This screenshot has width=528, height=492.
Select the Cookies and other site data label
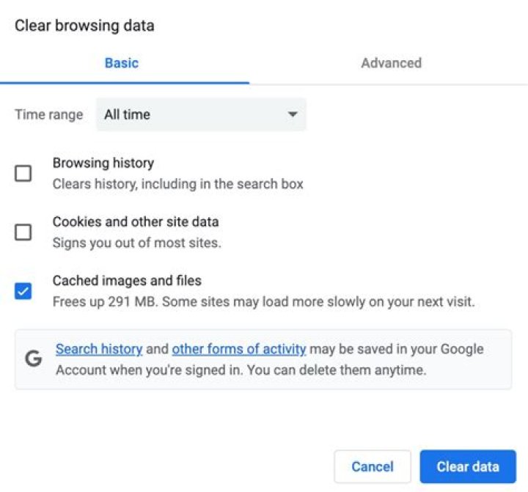pos(136,221)
